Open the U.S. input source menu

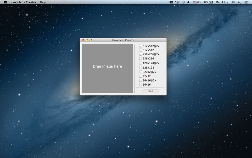pos(197,2)
